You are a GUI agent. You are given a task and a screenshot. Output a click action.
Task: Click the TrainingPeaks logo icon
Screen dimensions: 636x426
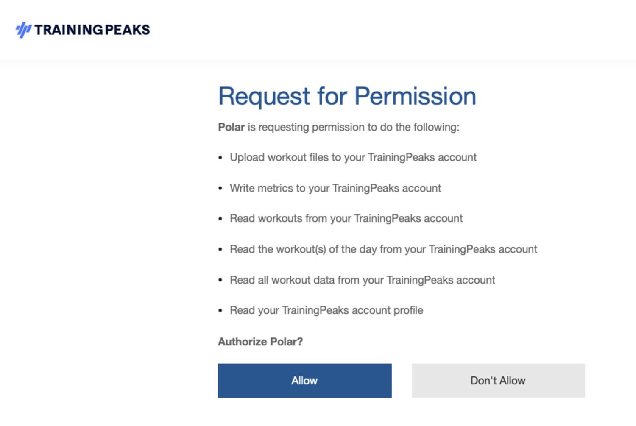(x=23, y=30)
